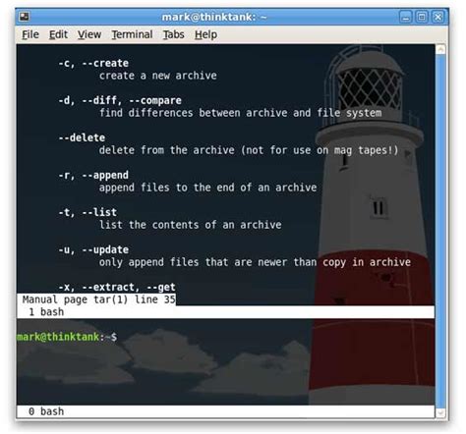The width and height of the screenshot is (466, 434).
Task: Open the Edit menu
Action: pos(58,34)
